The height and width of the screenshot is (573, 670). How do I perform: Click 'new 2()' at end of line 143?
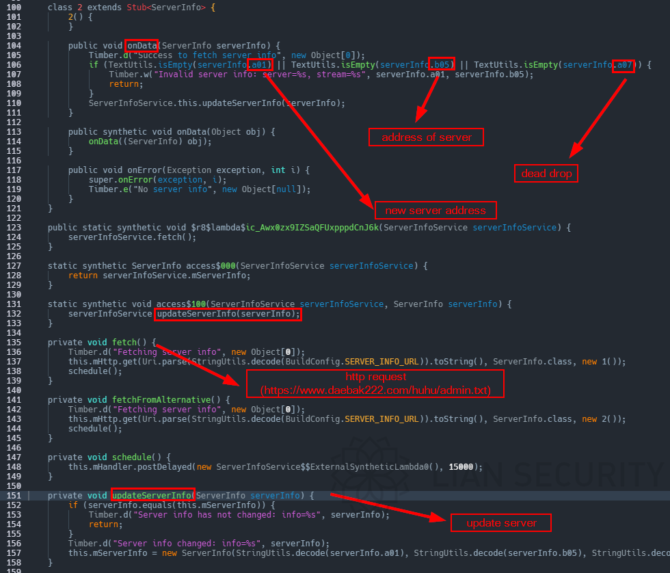[x=602, y=419]
